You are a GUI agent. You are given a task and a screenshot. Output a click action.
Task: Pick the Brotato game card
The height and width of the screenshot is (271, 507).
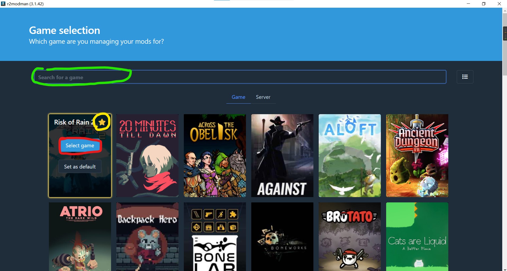point(350,237)
